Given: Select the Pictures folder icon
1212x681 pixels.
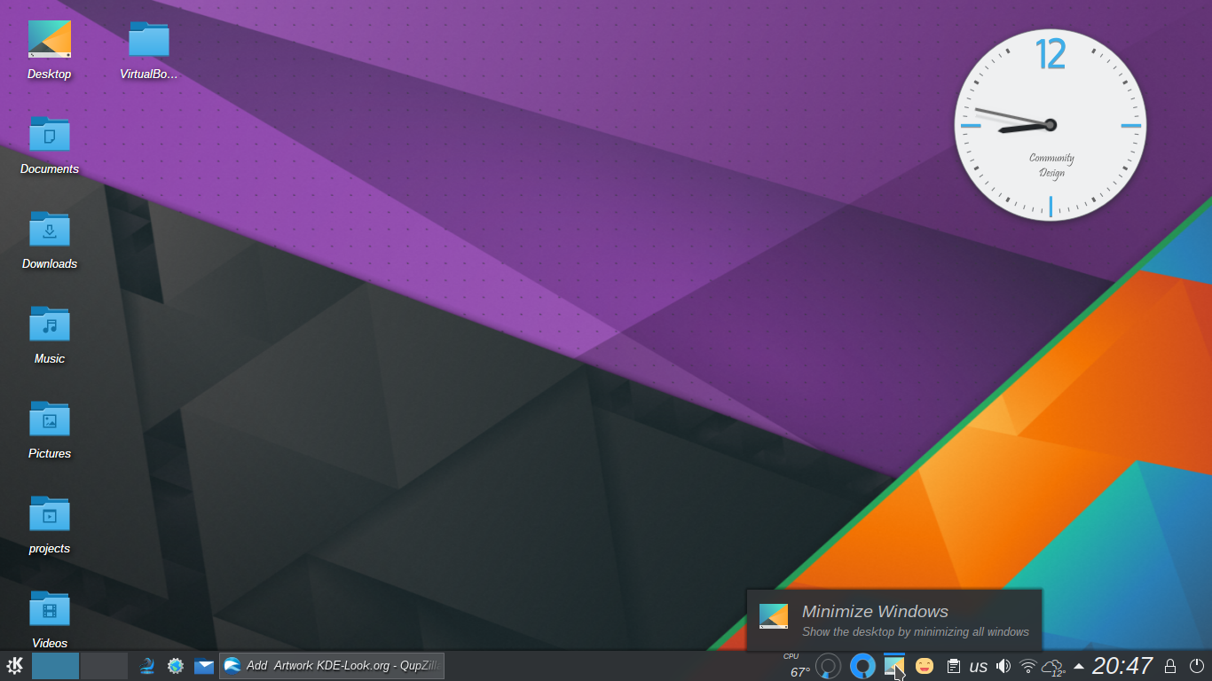Looking at the screenshot, I should pos(50,429).
